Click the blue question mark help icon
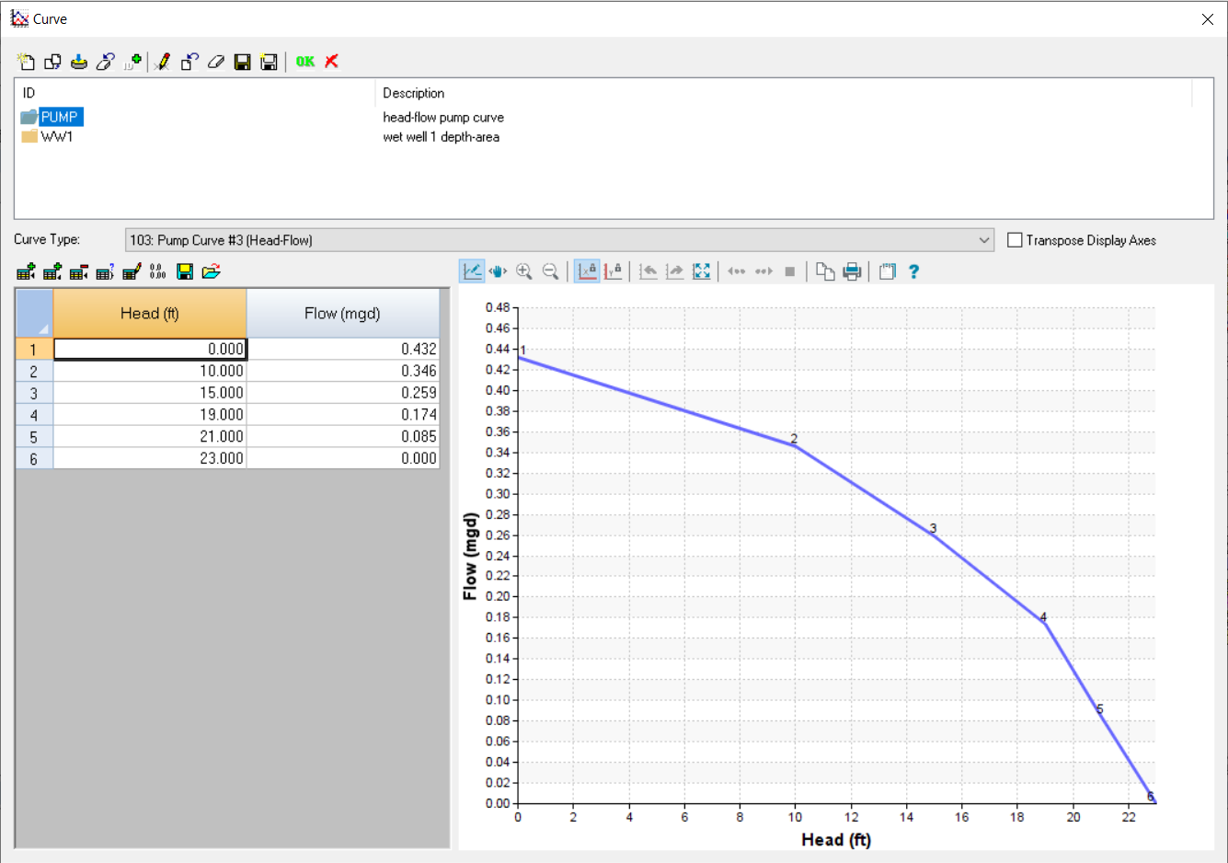Image resolution: width=1228 pixels, height=863 pixels. (913, 271)
